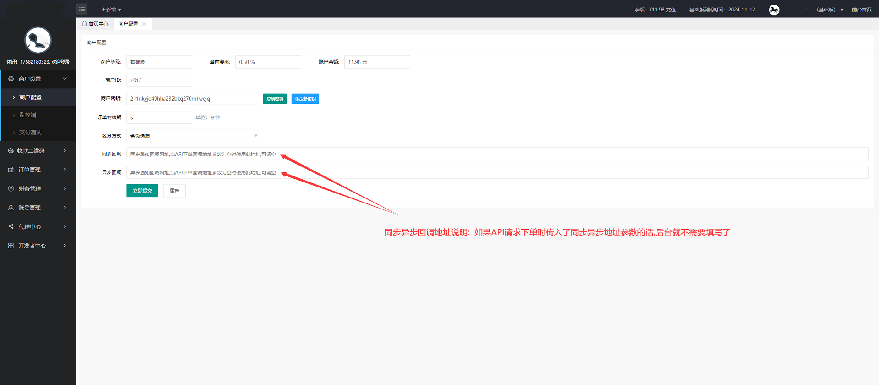Click the top-right user avatar
The image size is (879, 385).
pos(774,10)
